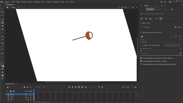The image size is (183, 103).
Task: Open the Справка menu
Action: coord(72,2)
